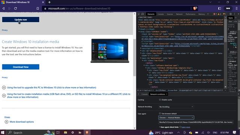Open Privacy link below Download Now
Screen dimensions: 240x135
point(5,78)
